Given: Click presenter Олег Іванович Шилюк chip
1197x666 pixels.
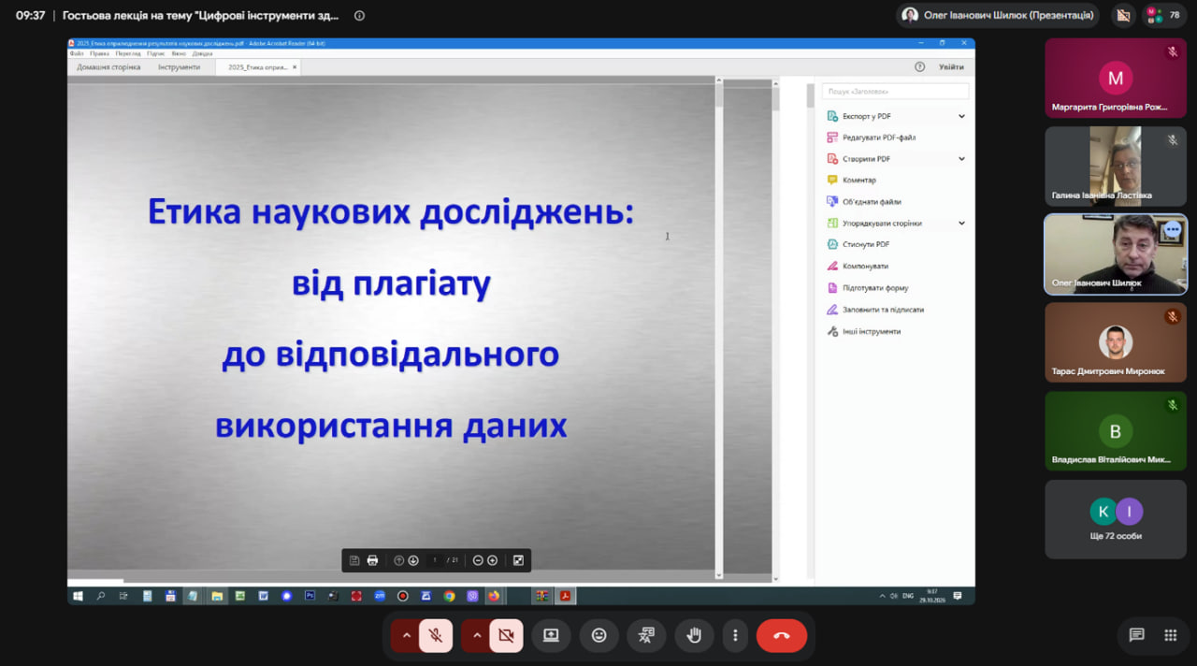Looking at the screenshot, I should [998, 15].
